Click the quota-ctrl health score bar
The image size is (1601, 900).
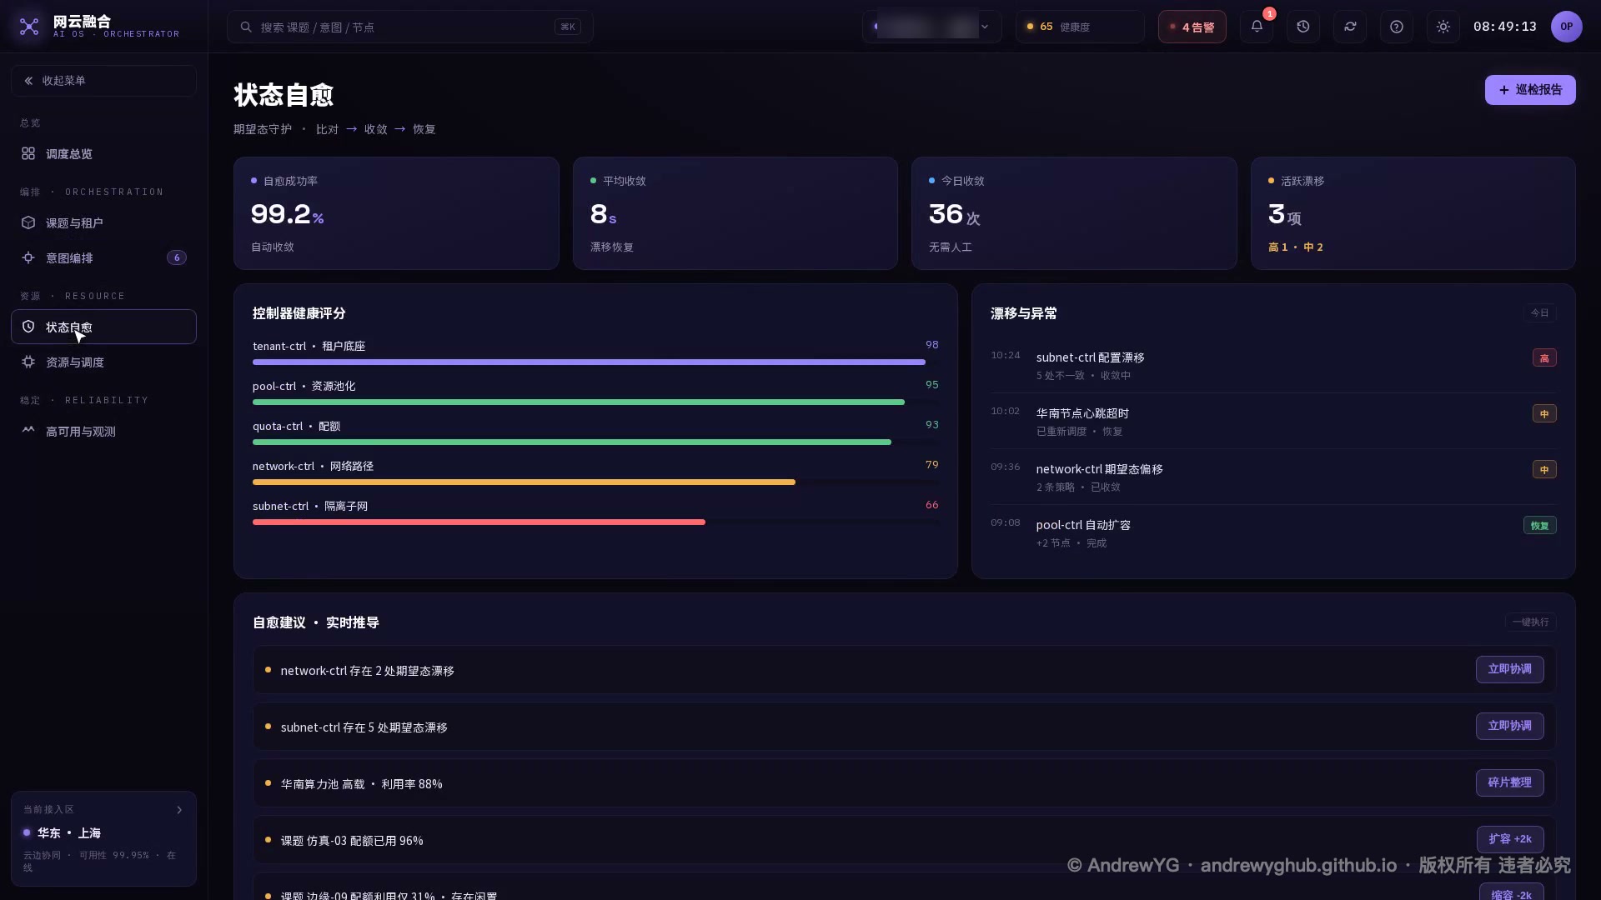[595, 442]
